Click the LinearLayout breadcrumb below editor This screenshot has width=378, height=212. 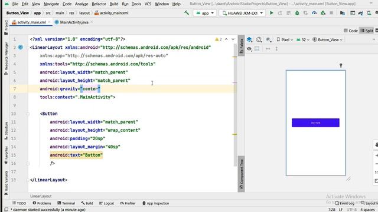point(41,196)
